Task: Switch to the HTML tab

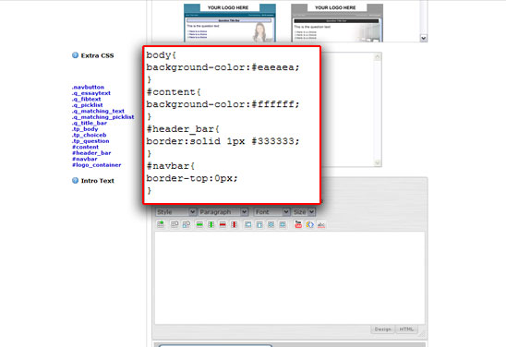Action: 406,329
